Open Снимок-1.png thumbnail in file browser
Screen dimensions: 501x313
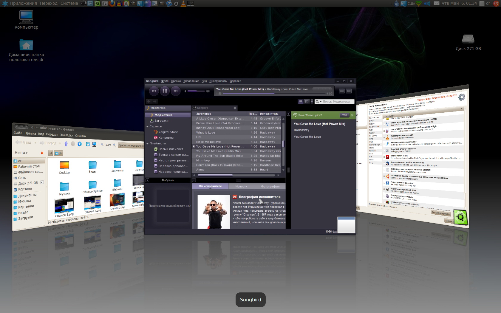(x=64, y=205)
